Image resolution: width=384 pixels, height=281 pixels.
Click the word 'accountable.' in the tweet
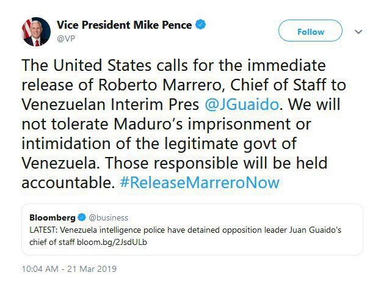(60, 182)
